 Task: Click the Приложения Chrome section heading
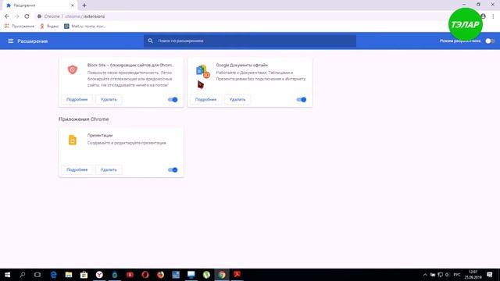pyautogui.click(x=84, y=119)
